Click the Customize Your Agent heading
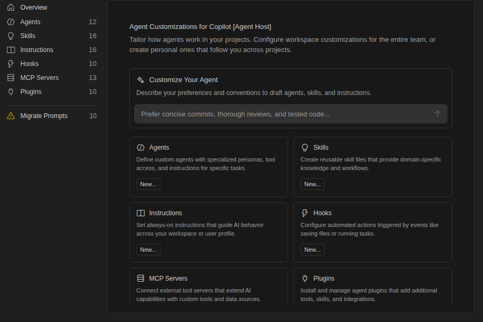The width and height of the screenshot is (483, 322). click(x=184, y=80)
